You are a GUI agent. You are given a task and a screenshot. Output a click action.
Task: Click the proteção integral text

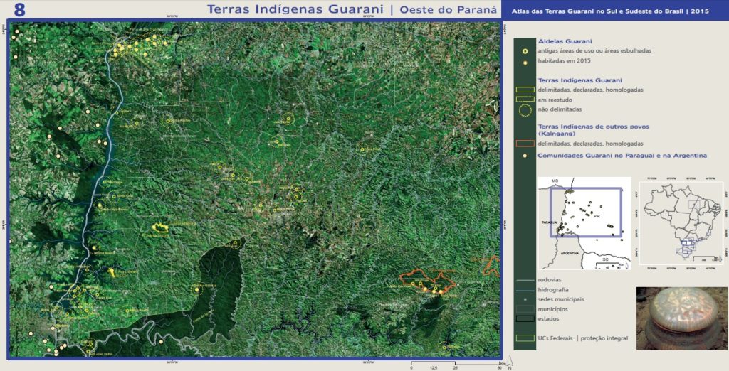point(604,338)
